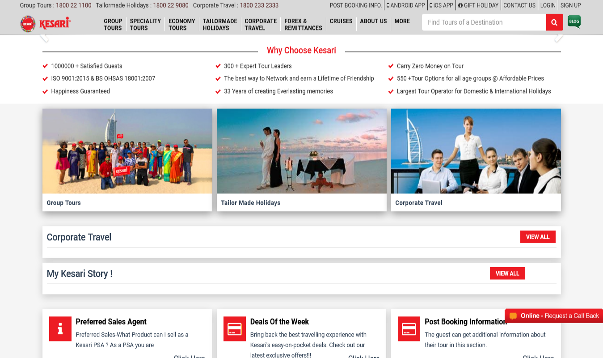Click '33 Years of creating Everlasting memories' text

pos(278,91)
